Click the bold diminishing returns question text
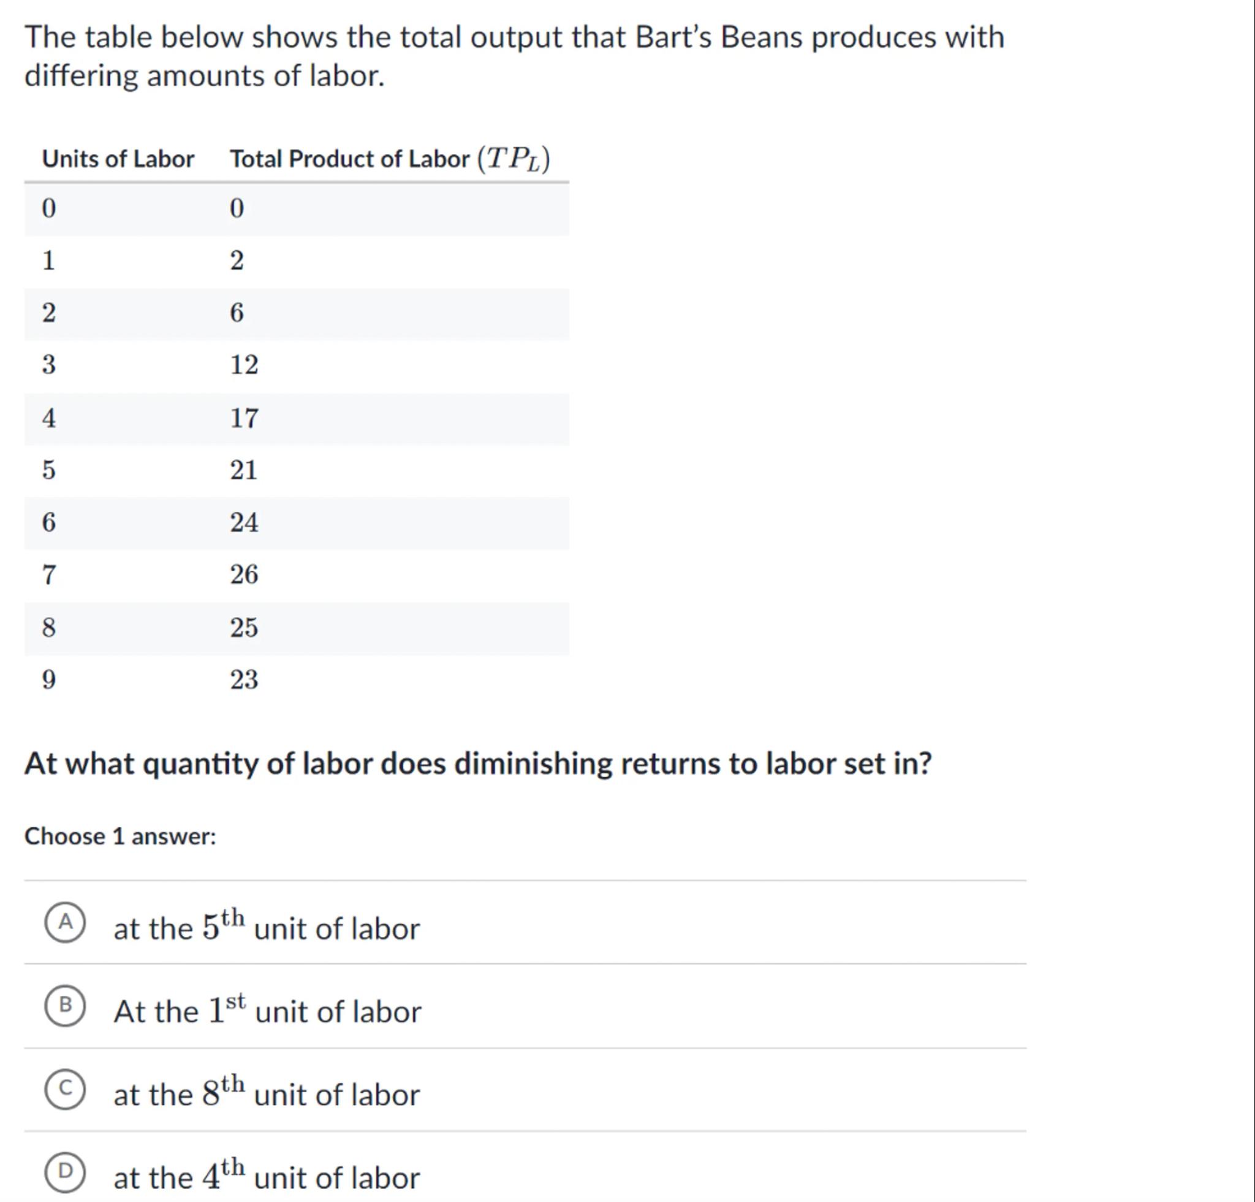This screenshot has height=1202, width=1255. tap(477, 763)
